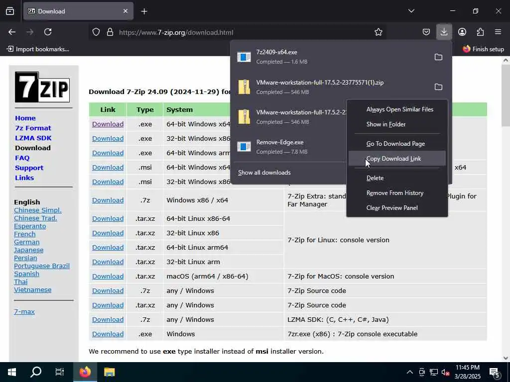
Task: Click the network tray icon
Action: coord(434,372)
